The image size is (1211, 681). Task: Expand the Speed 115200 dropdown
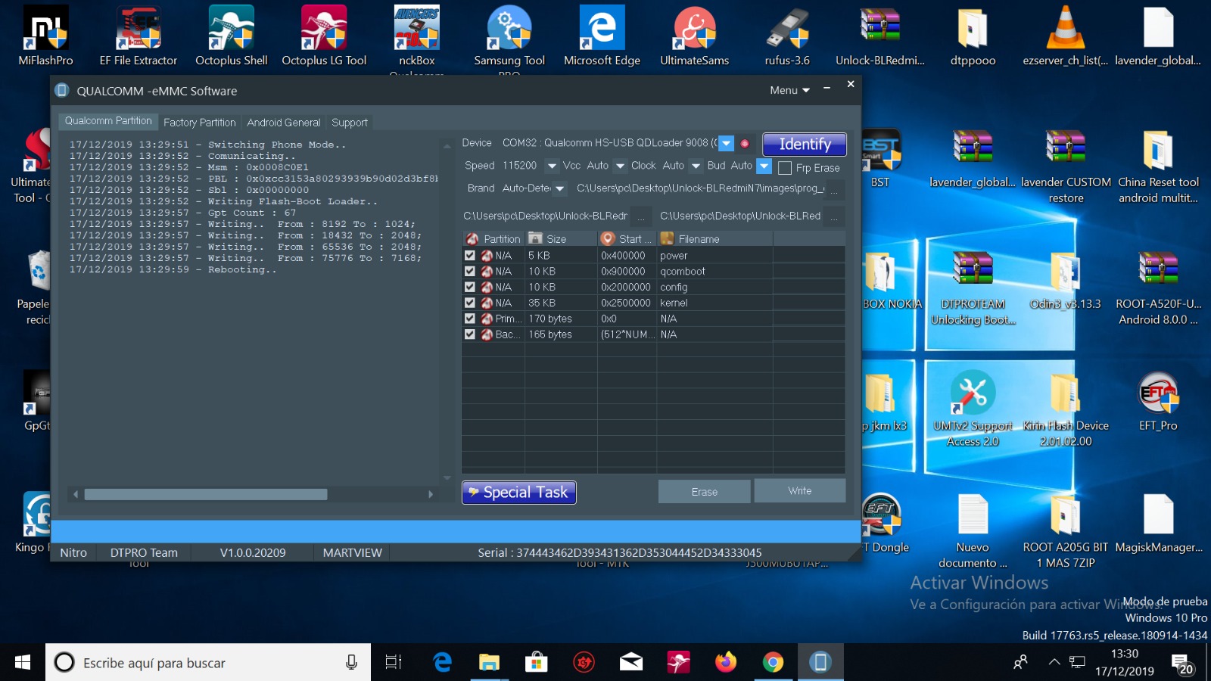(x=552, y=166)
